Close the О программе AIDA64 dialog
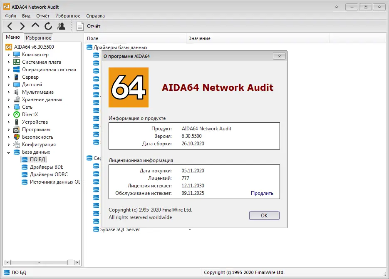The width and height of the screenshot is (389, 279). tap(279, 56)
